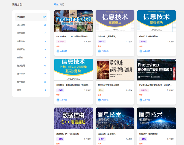Open the 信息技术 上机指导与习题集 cover image
Screen dimensions: 184x145
pos(73,69)
